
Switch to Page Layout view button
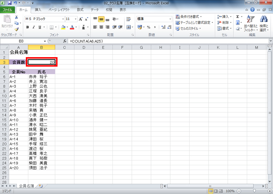(x=215, y=191)
